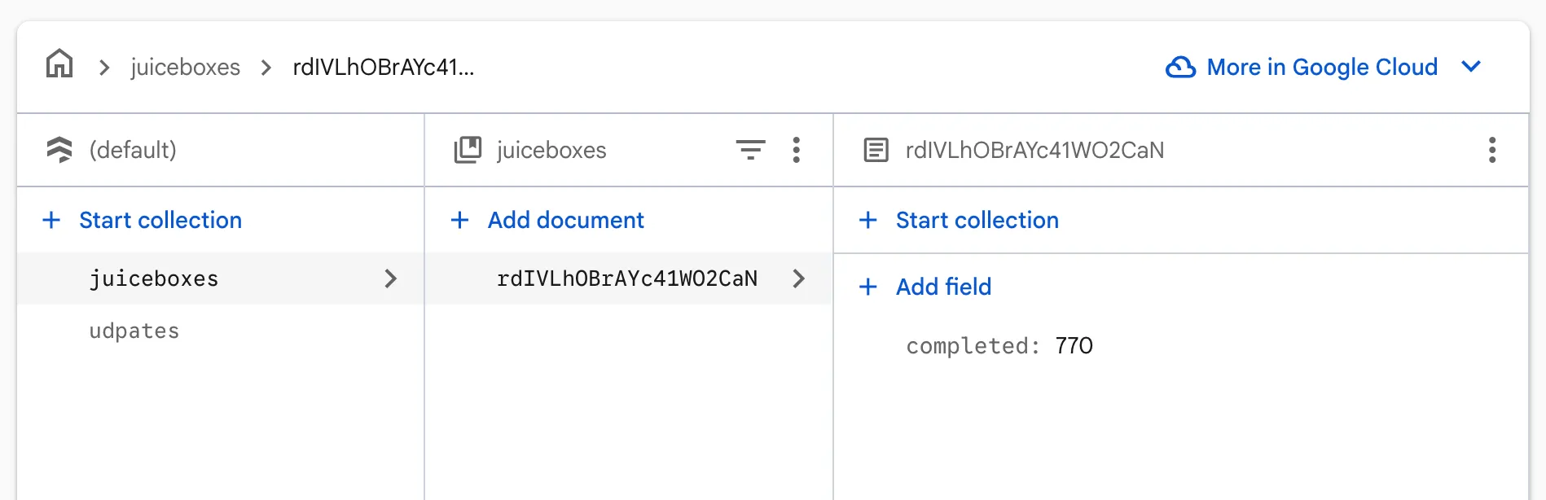
Task: Click the document icon beside rdIVLhOBrAYc41WO2CaN
Action: click(x=876, y=150)
